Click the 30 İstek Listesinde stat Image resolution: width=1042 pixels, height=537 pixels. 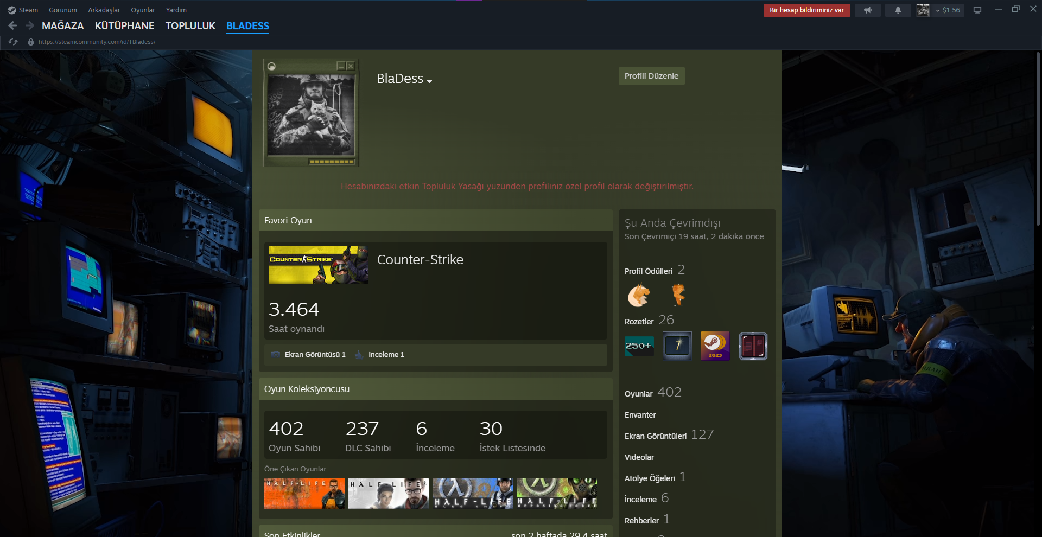coord(512,436)
